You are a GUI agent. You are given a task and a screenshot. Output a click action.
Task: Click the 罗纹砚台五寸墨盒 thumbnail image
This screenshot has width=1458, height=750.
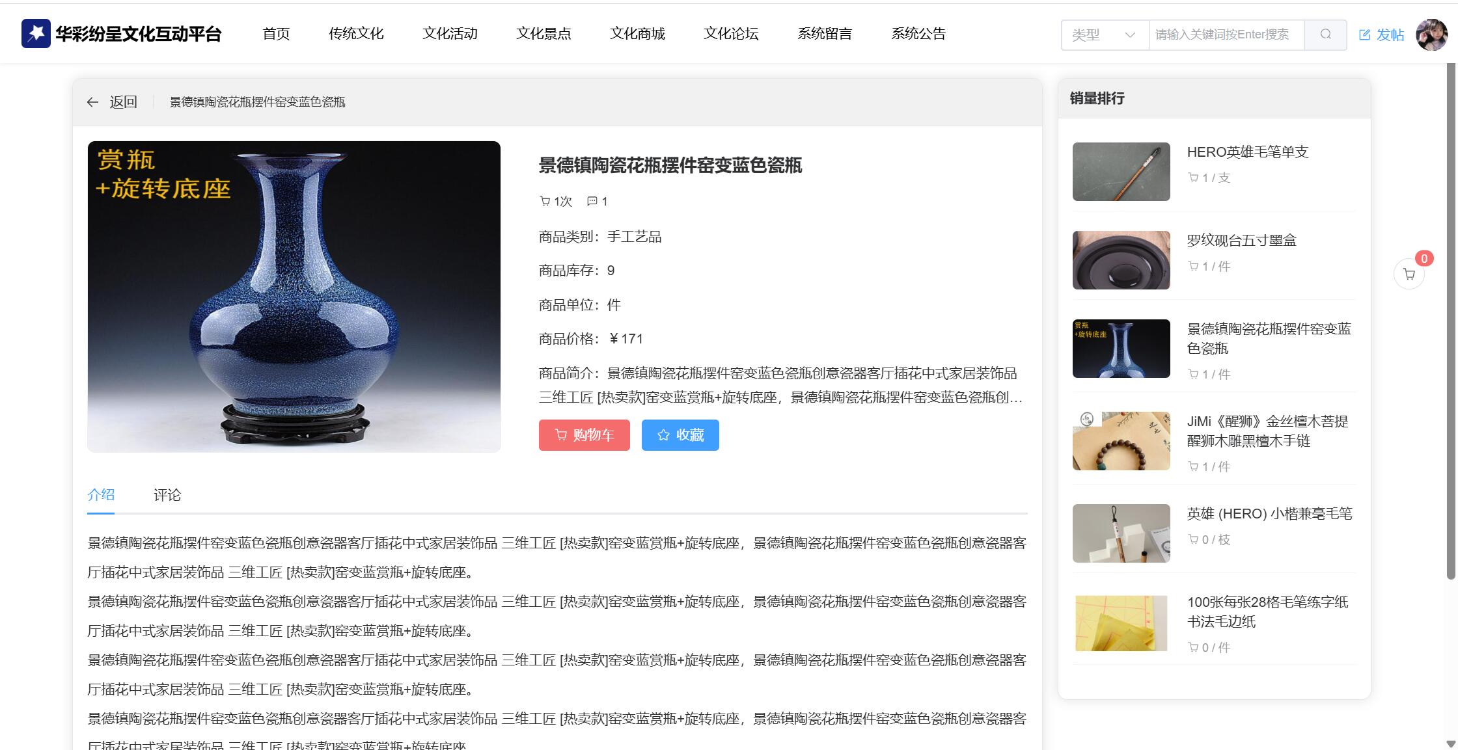pos(1121,260)
